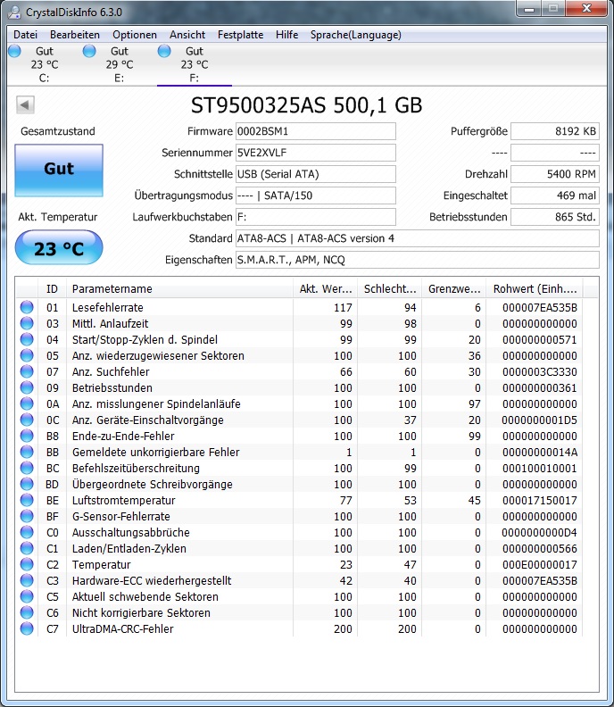Open the Datei menu

25,35
